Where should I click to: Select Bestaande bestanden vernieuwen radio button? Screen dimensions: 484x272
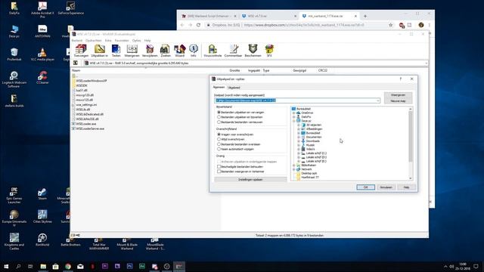tap(219, 122)
